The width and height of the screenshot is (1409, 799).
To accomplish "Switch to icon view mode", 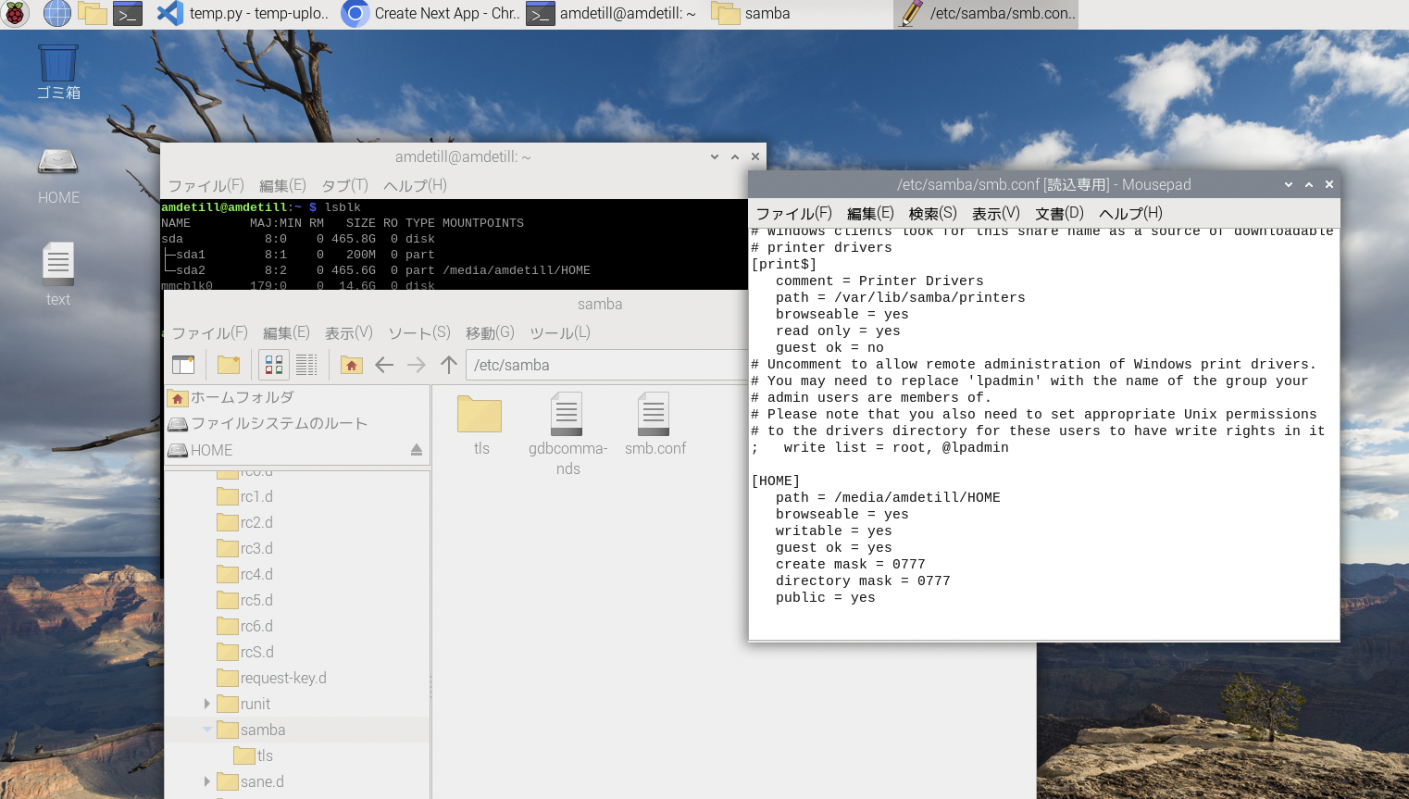I will [274, 365].
